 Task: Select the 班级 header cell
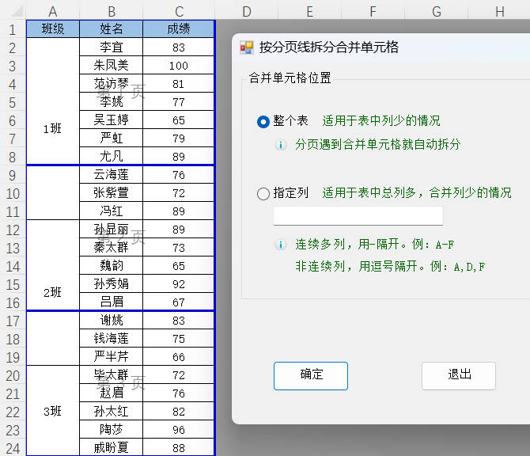click(x=53, y=29)
